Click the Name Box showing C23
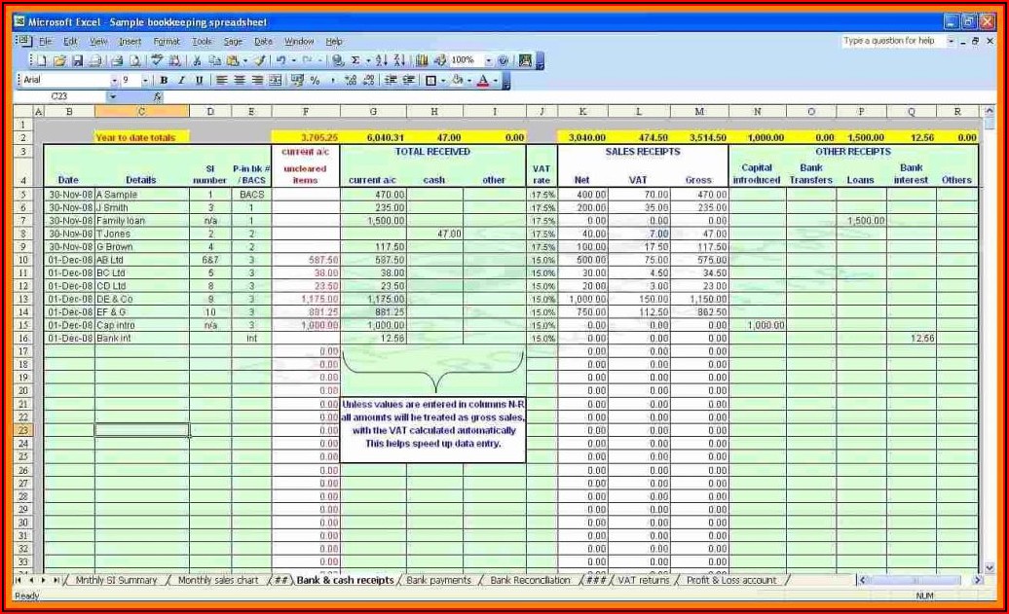Image resolution: width=1009 pixels, height=614 pixels. click(x=59, y=97)
